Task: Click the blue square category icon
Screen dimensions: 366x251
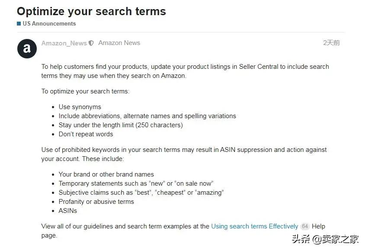Action: coord(19,23)
